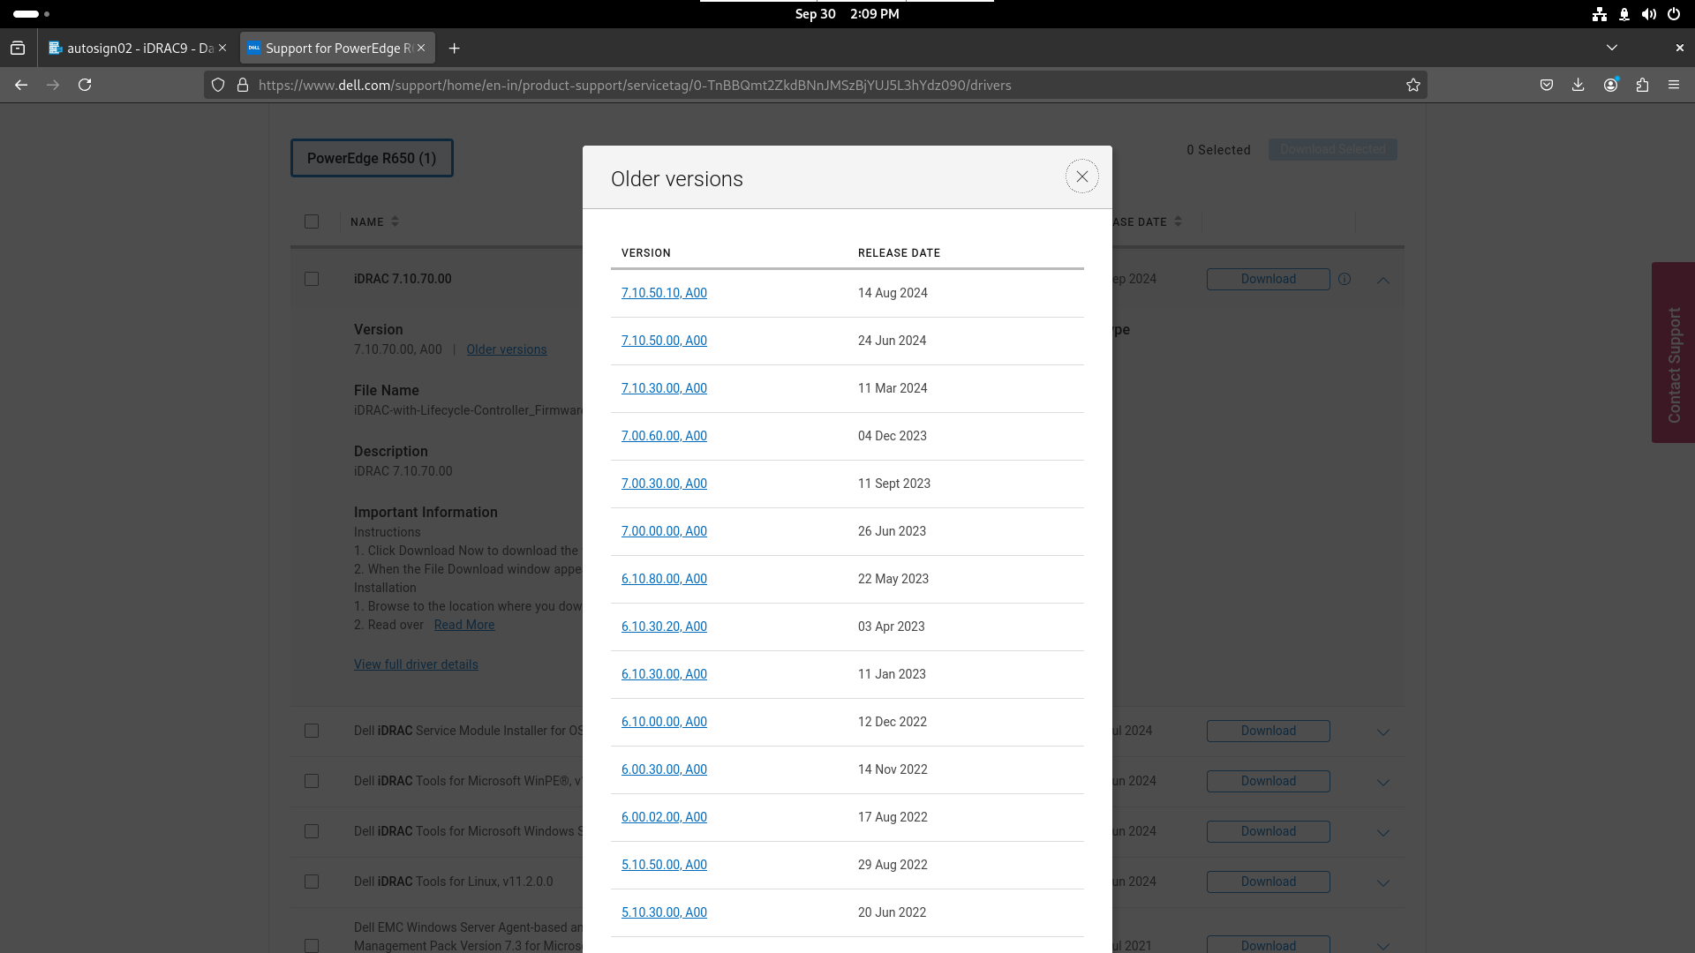Viewport: 1695px width, 953px height.
Task: Open system power menu
Action: 1673,14
